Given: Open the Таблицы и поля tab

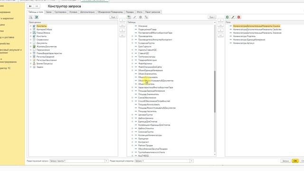Looking at the screenshot, I should click(x=36, y=12).
